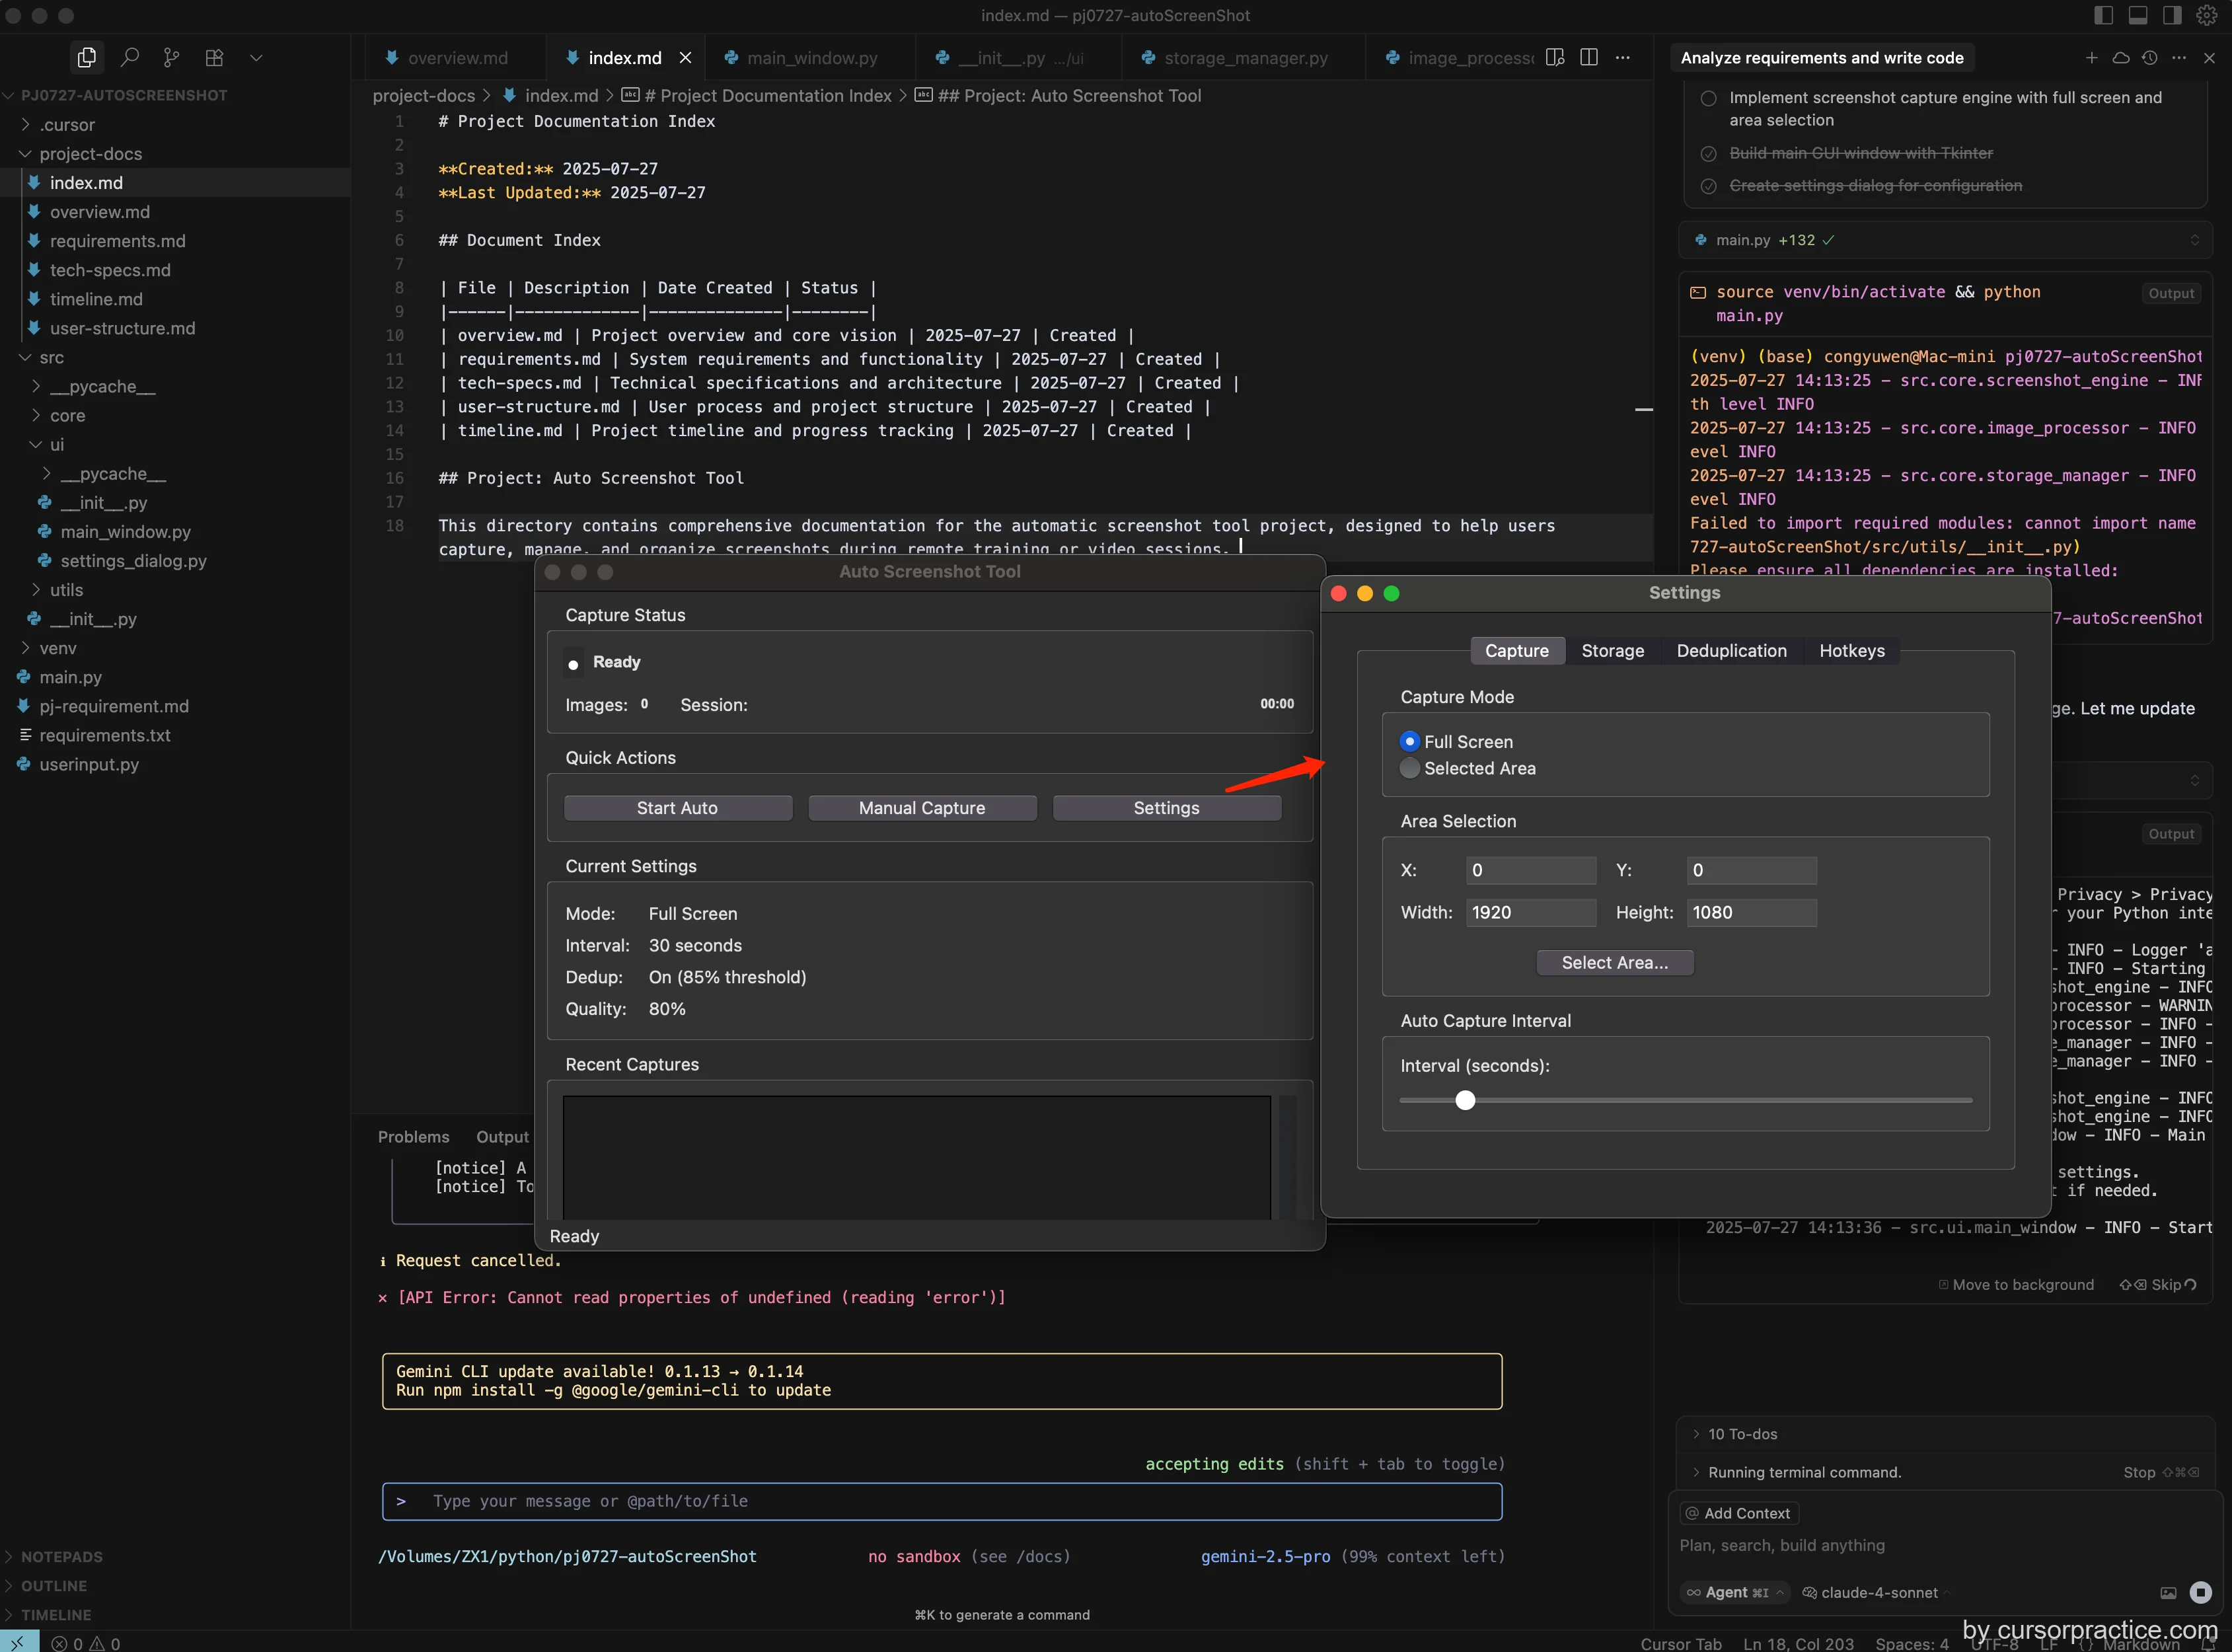Attach an image in chat input
This screenshot has width=2232, height=1652.
tap(2168, 1592)
